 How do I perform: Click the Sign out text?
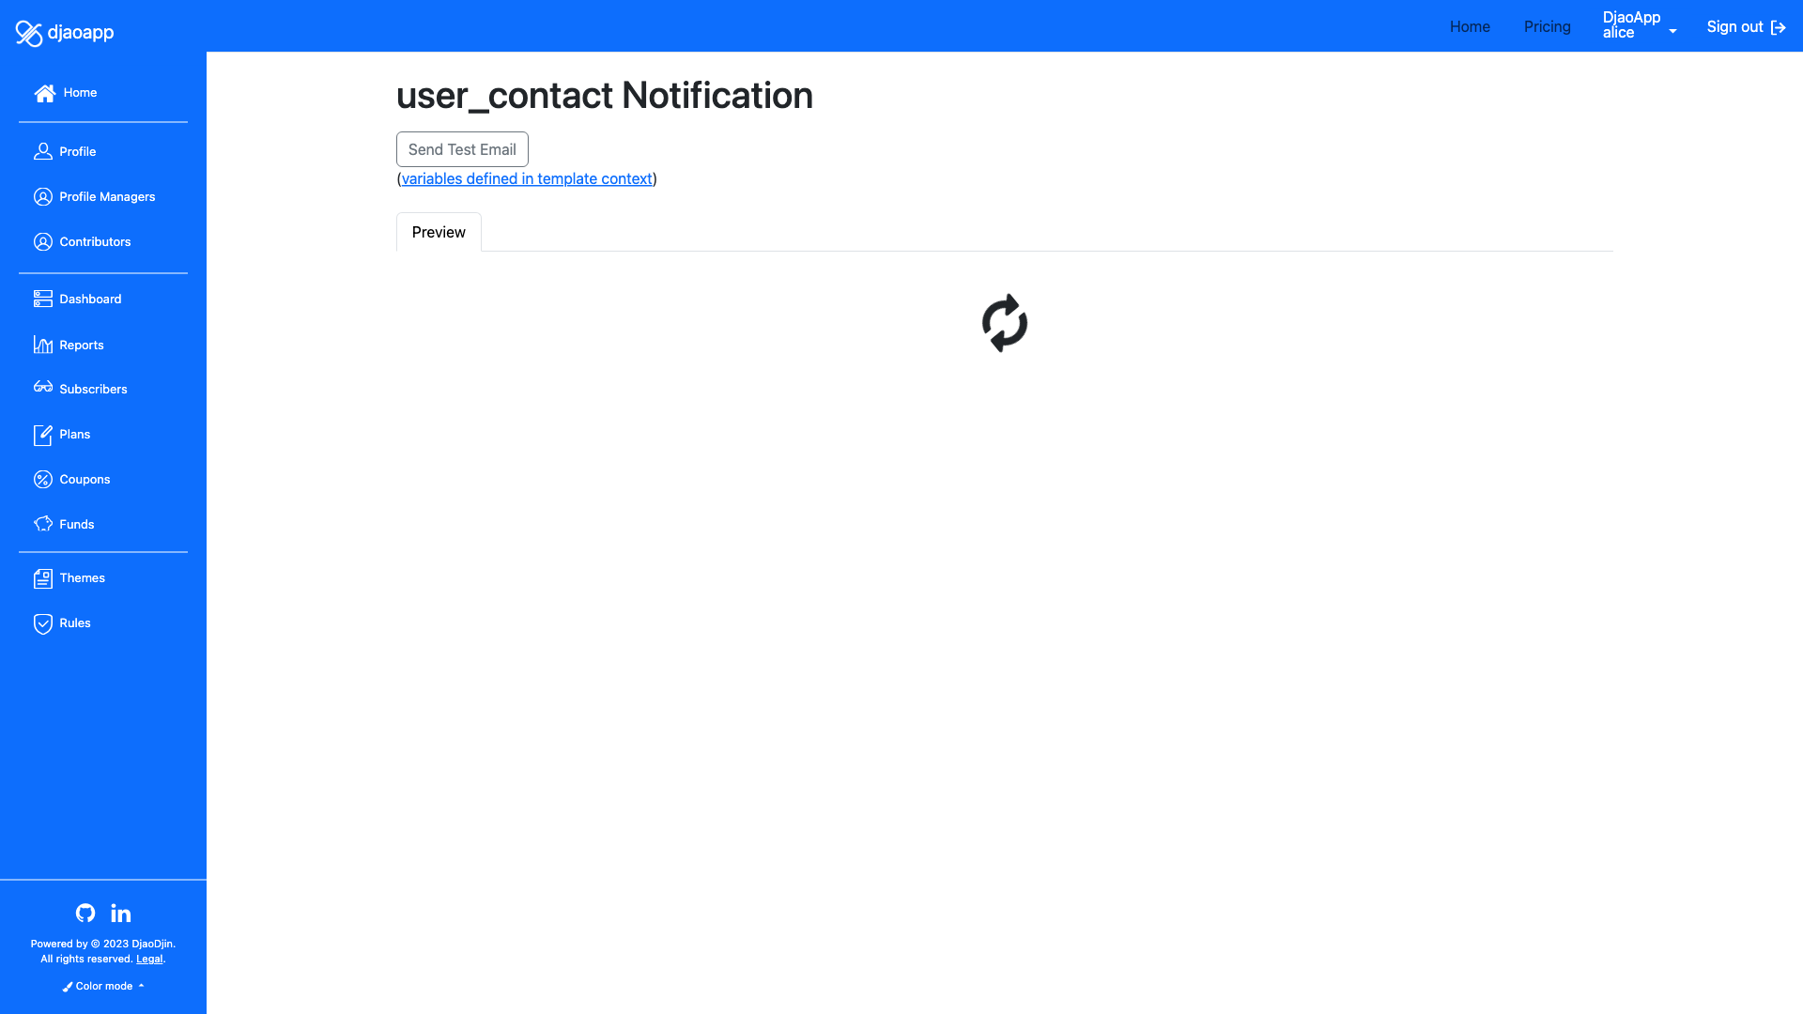click(x=1734, y=26)
